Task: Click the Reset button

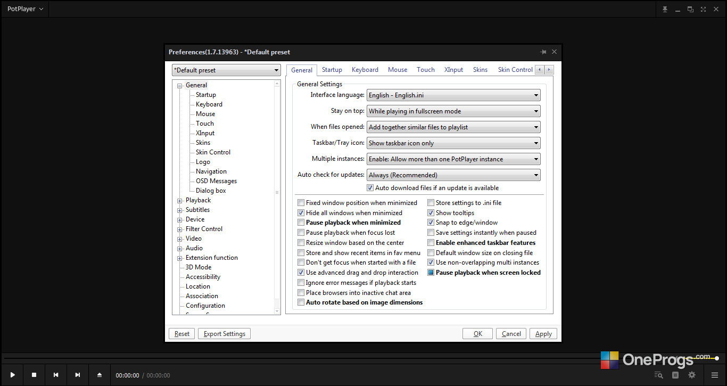Action: click(x=182, y=334)
